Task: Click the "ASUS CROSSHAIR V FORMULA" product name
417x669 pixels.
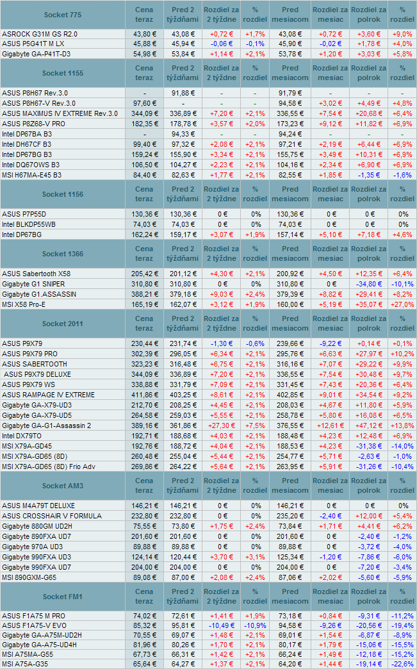Action: [52, 516]
